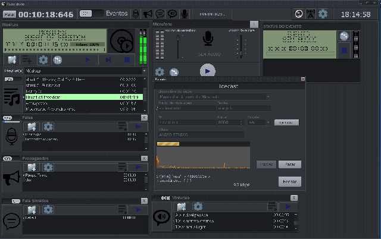Click the Parar button beside the main timer
This screenshot has width=381, height=239.
tap(10, 14)
